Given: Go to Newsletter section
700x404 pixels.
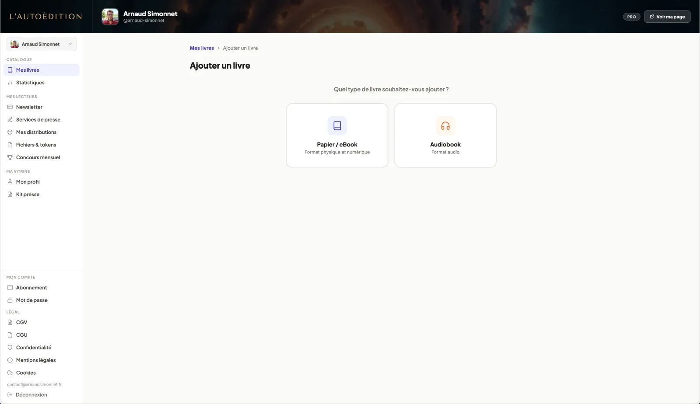Looking at the screenshot, I should coord(42,107).
